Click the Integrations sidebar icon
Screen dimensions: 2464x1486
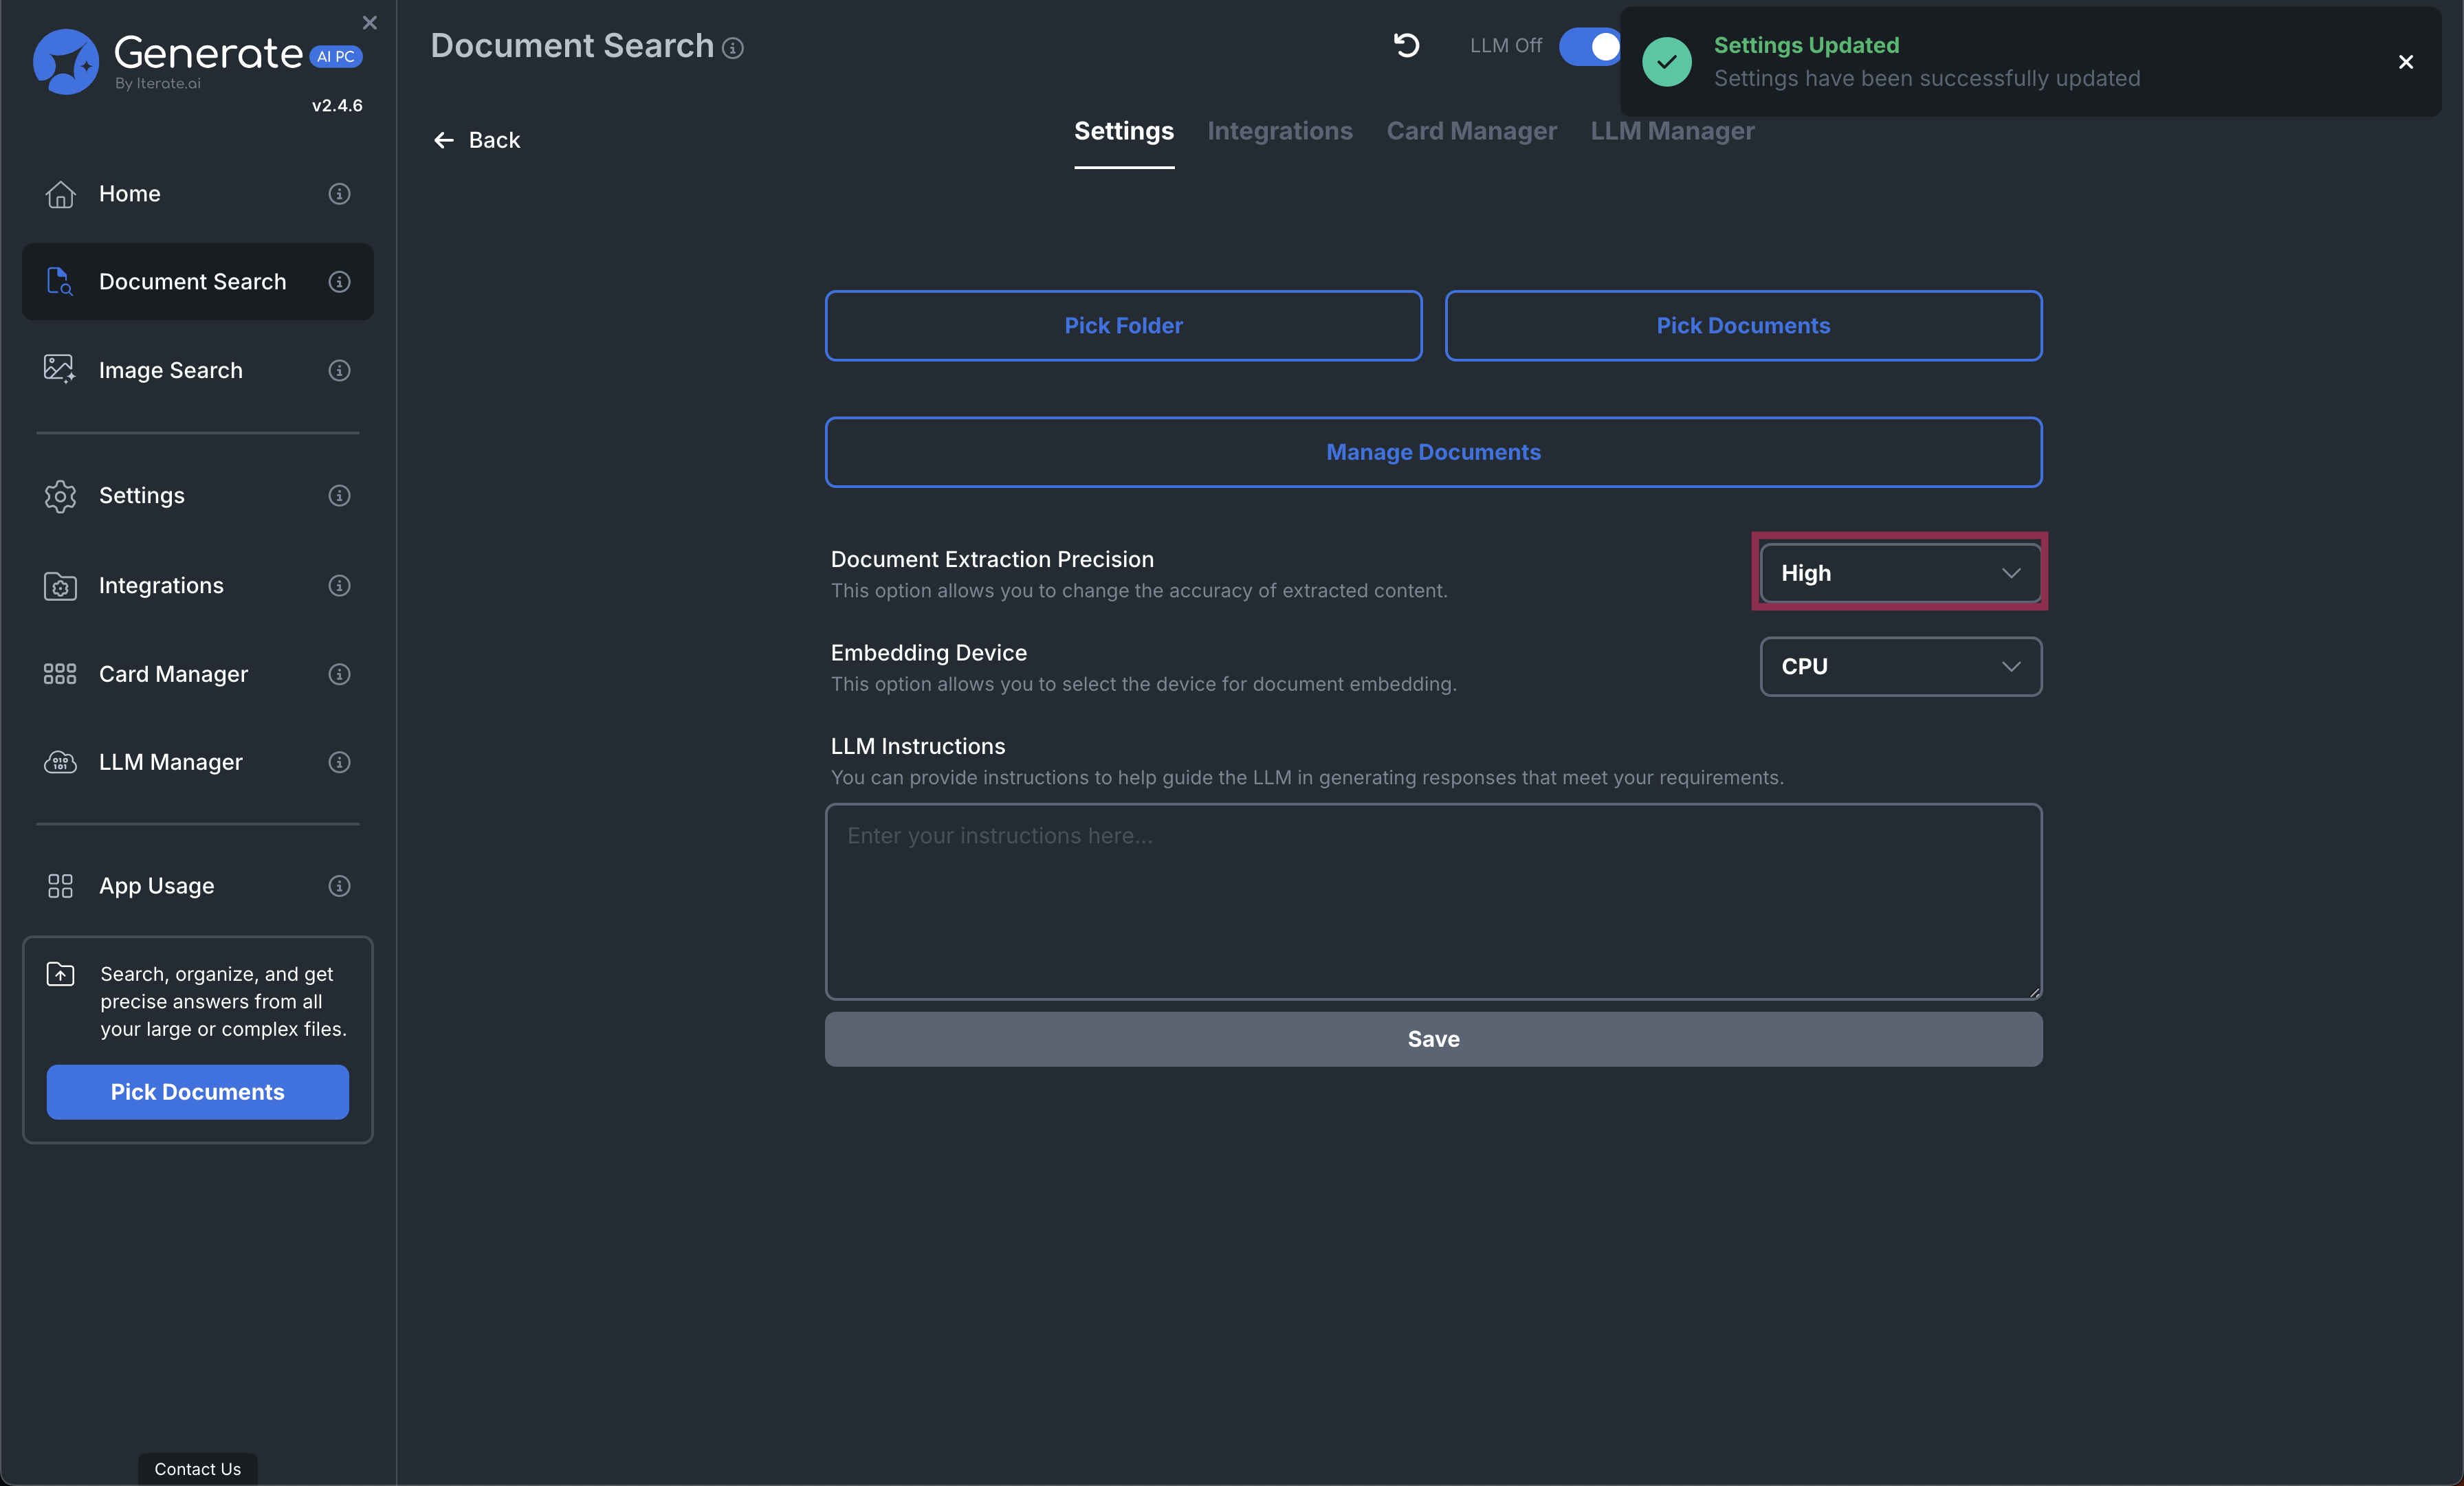60,586
